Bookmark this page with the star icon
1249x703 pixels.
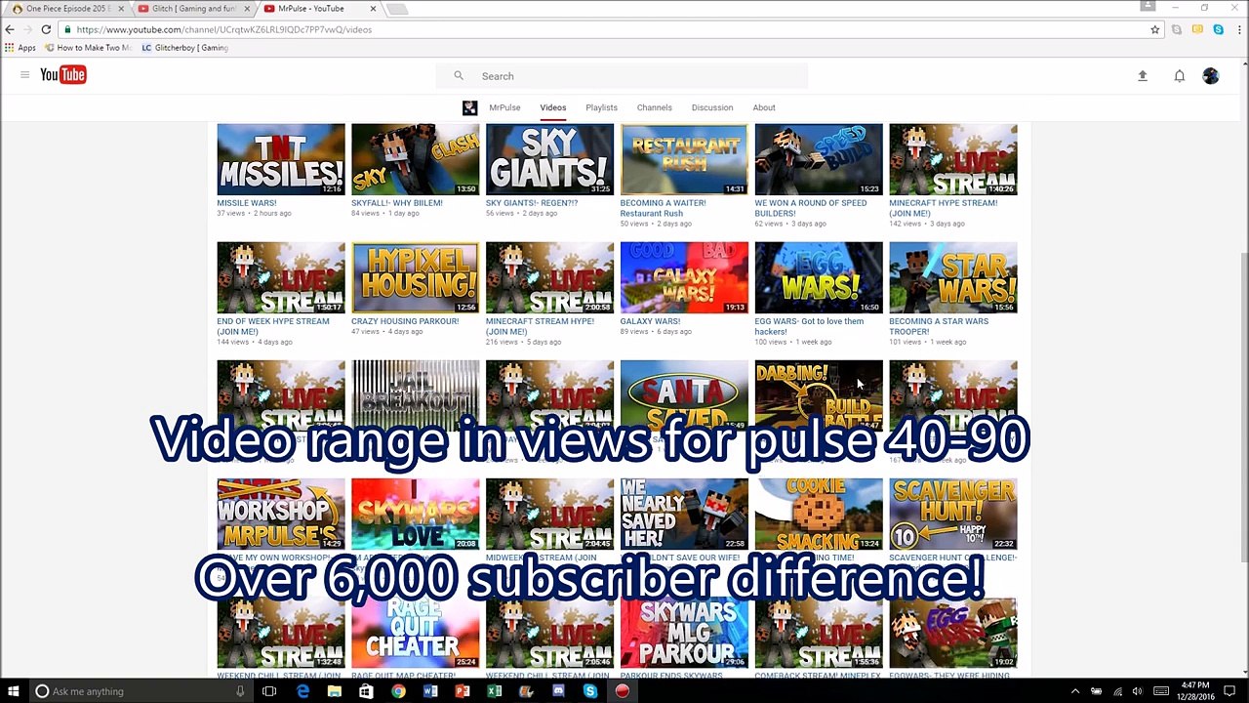tap(1155, 29)
